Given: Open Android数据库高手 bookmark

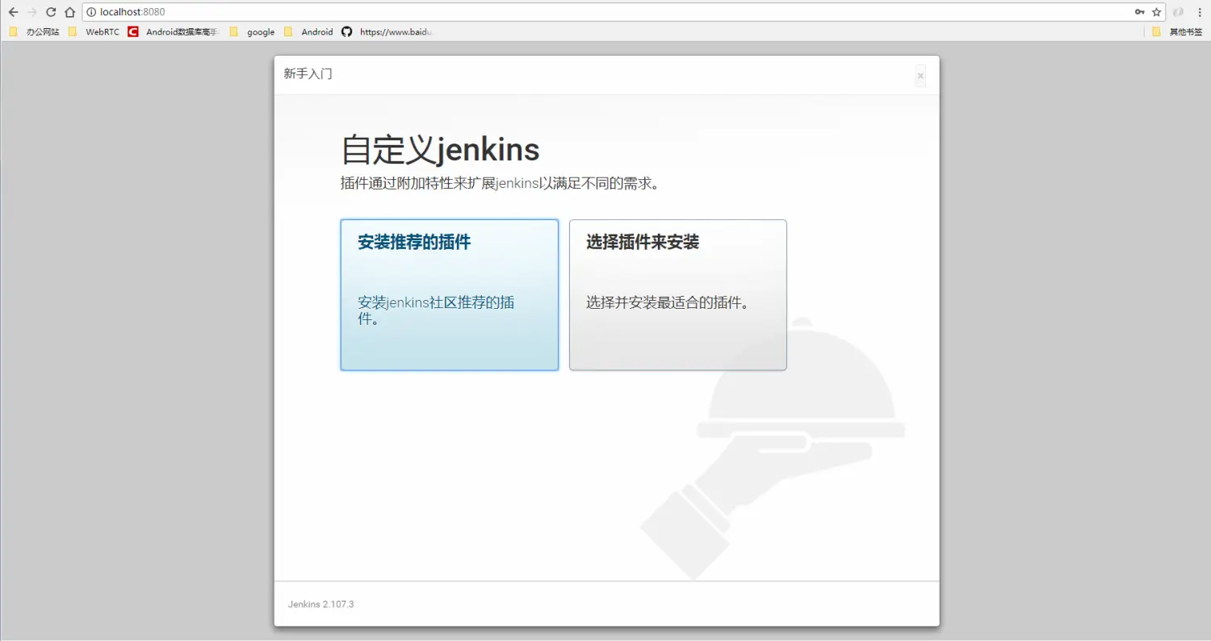Looking at the screenshot, I should tap(174, 32).
